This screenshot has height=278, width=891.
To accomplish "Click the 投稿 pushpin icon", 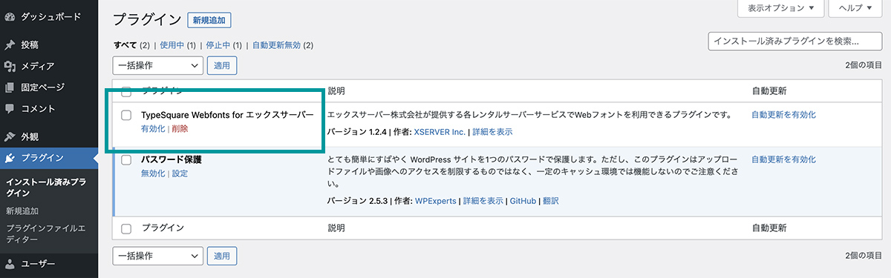I will click(x=10, y=44).
